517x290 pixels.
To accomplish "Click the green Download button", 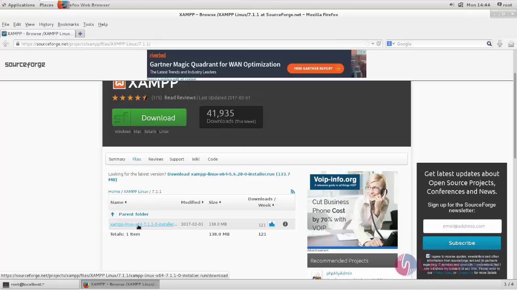I will pyautogui.click(x=149, y=118).
